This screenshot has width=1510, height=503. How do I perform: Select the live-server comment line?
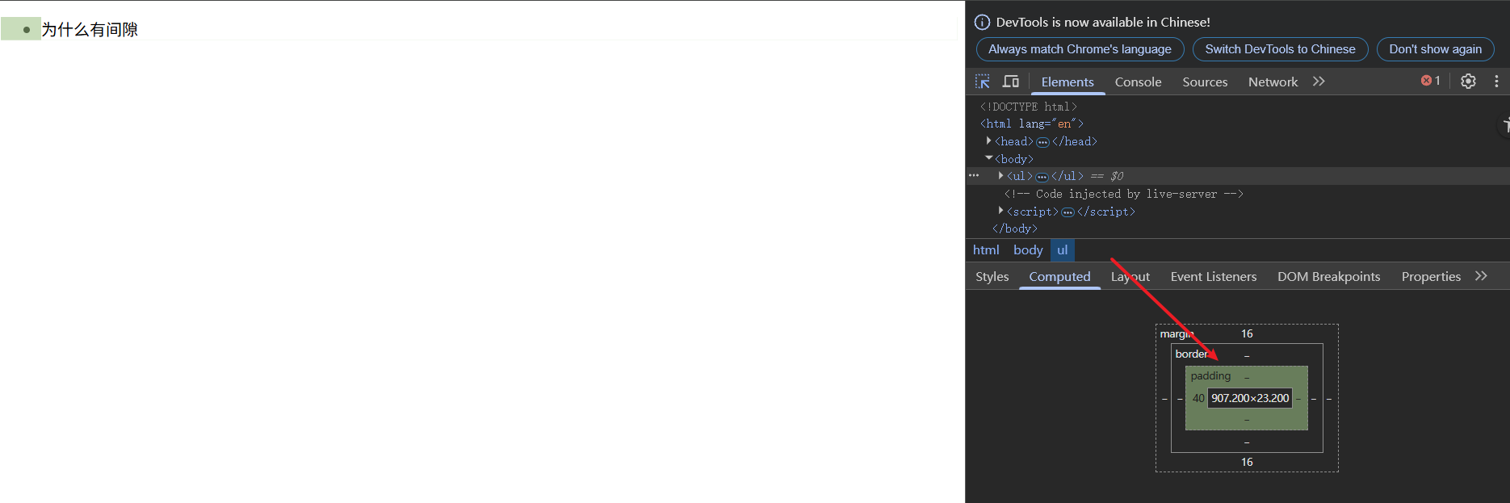[1123, 194]
